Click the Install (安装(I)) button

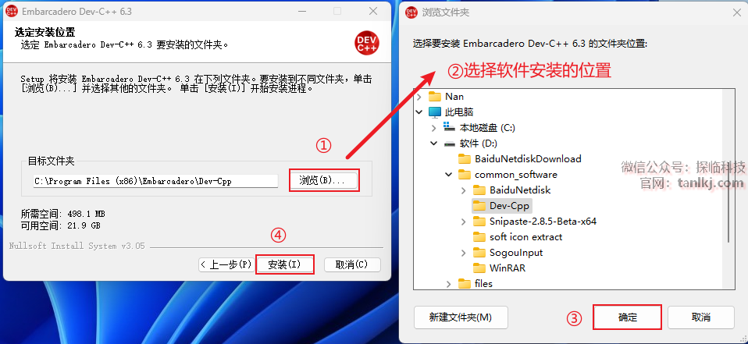coord(284,264)
